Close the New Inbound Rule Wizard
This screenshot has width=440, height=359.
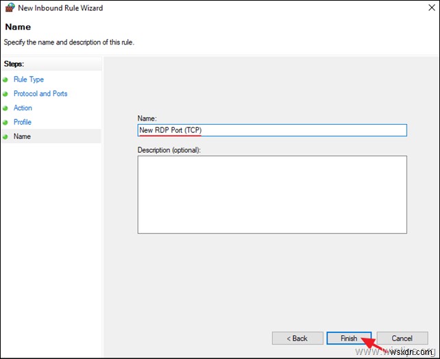[432, 8]
